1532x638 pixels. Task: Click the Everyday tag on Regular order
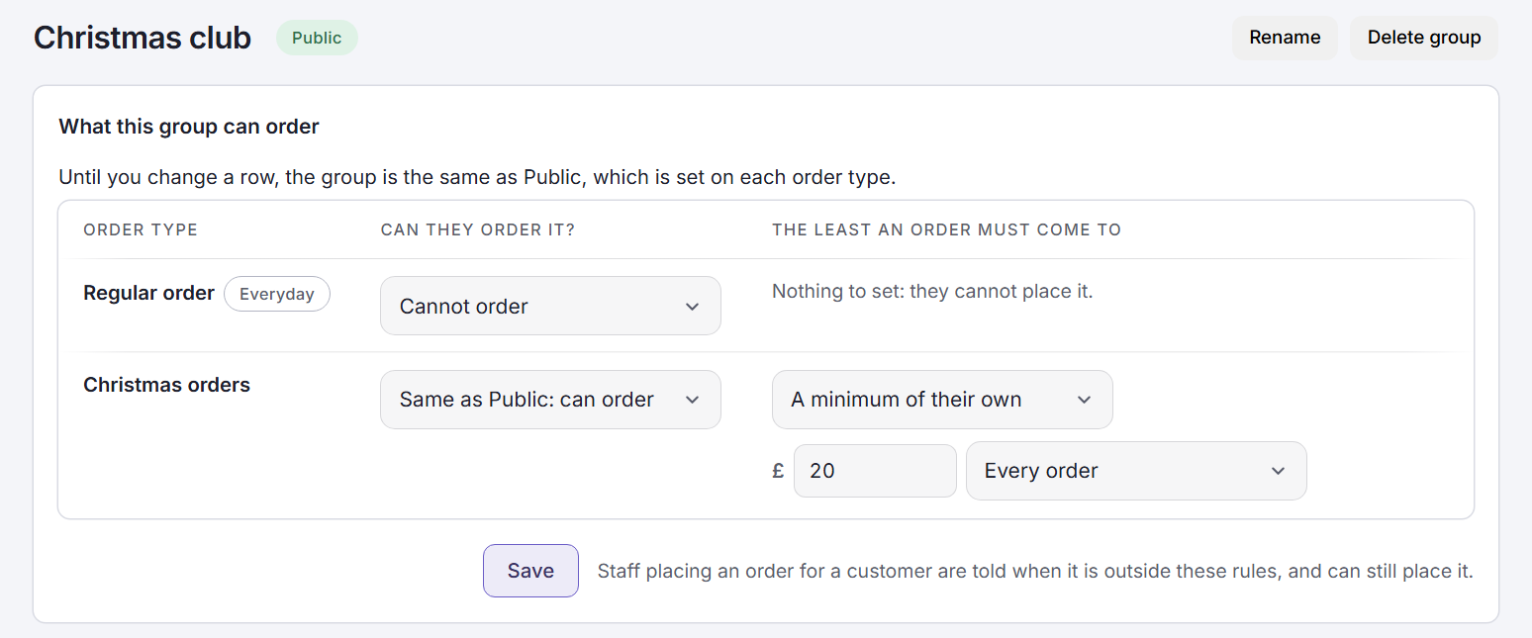tap(277, 294)
